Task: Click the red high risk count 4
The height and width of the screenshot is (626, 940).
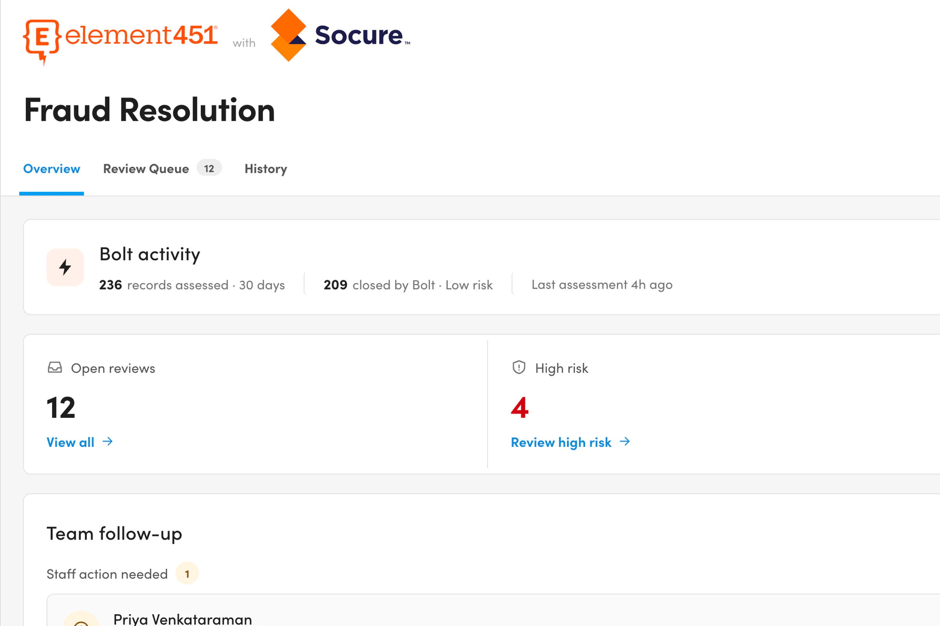Action: (520, 408)
